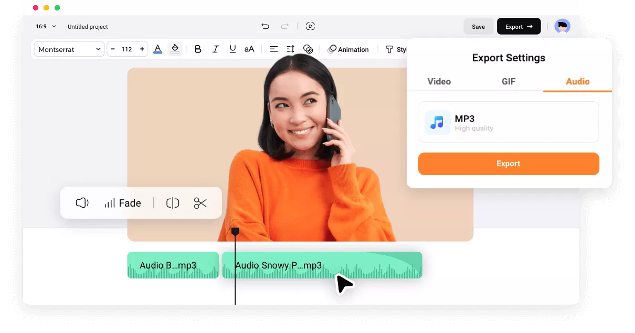The width and height of the screenshot is (635, 333).
Task: Toggle italic text formatting
Action: (x=215, y=49)
